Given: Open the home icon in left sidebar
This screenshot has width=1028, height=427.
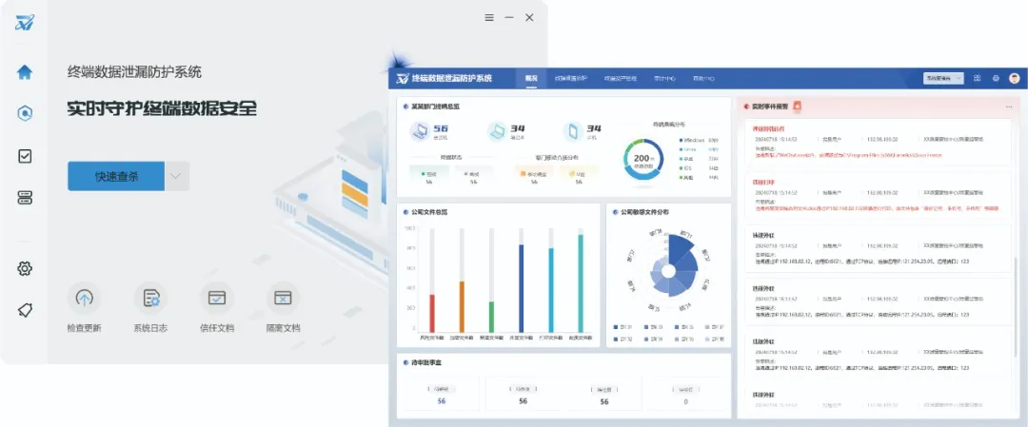Looking at the screenshot, I should pos(25,71).
